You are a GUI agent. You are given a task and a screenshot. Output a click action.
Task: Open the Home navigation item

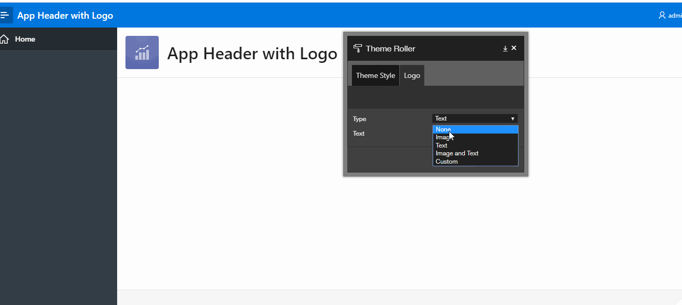pos(25,39)
